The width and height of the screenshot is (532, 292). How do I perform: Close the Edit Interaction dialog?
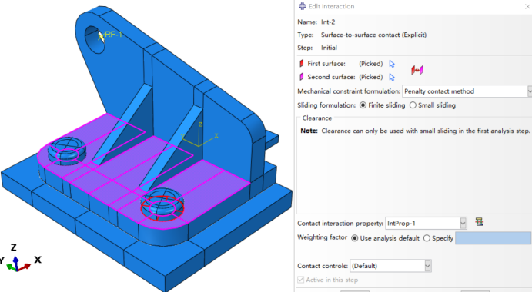coord(528,6)
